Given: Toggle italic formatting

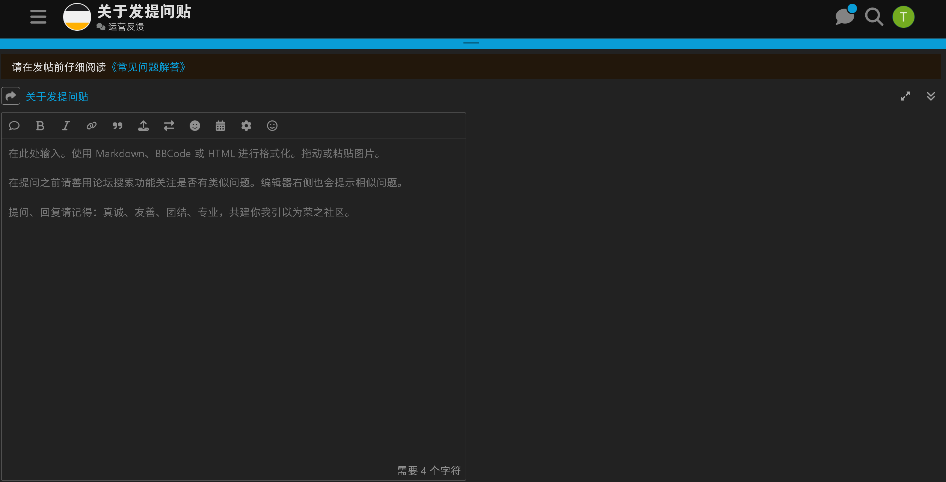Looking at the screenshot, I should pyautogui.click(x=66, y=126).
